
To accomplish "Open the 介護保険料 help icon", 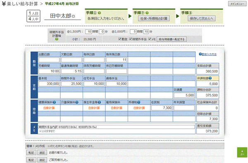I will [77, 102].
